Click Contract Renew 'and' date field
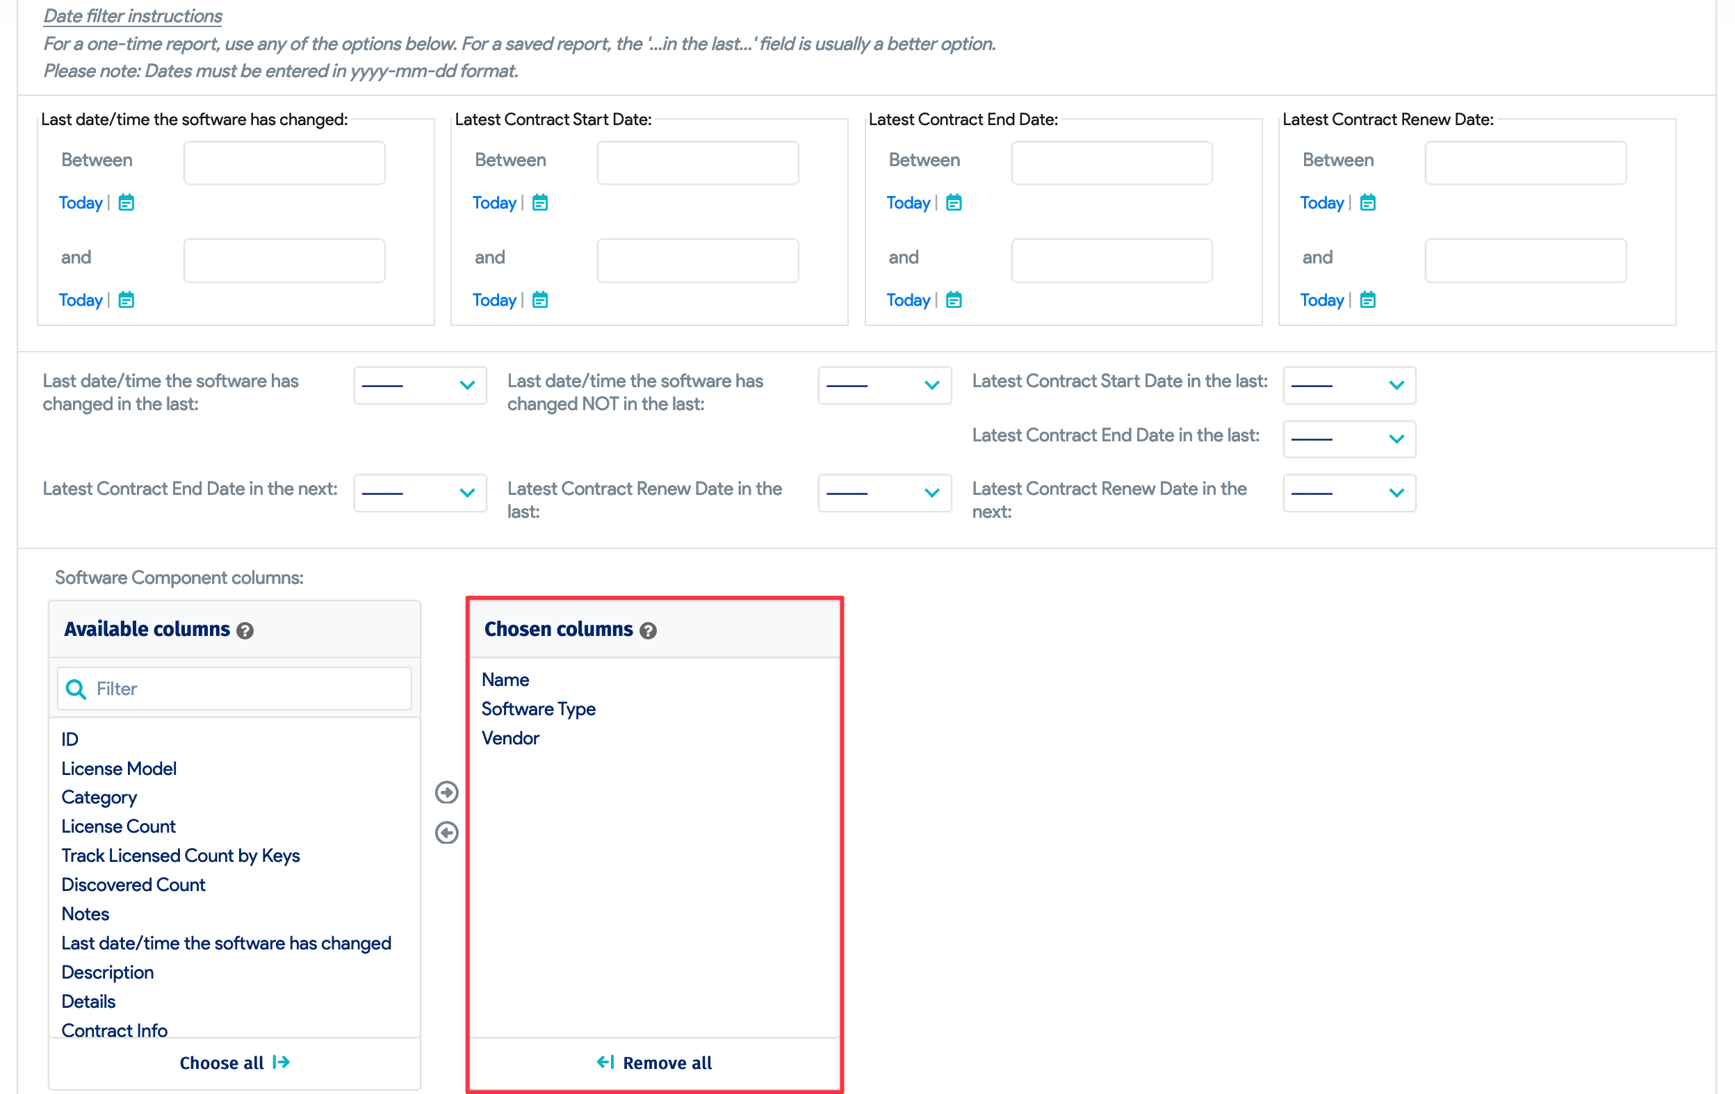This screenshot has height=1094, width=1735. click(1525, 261)
